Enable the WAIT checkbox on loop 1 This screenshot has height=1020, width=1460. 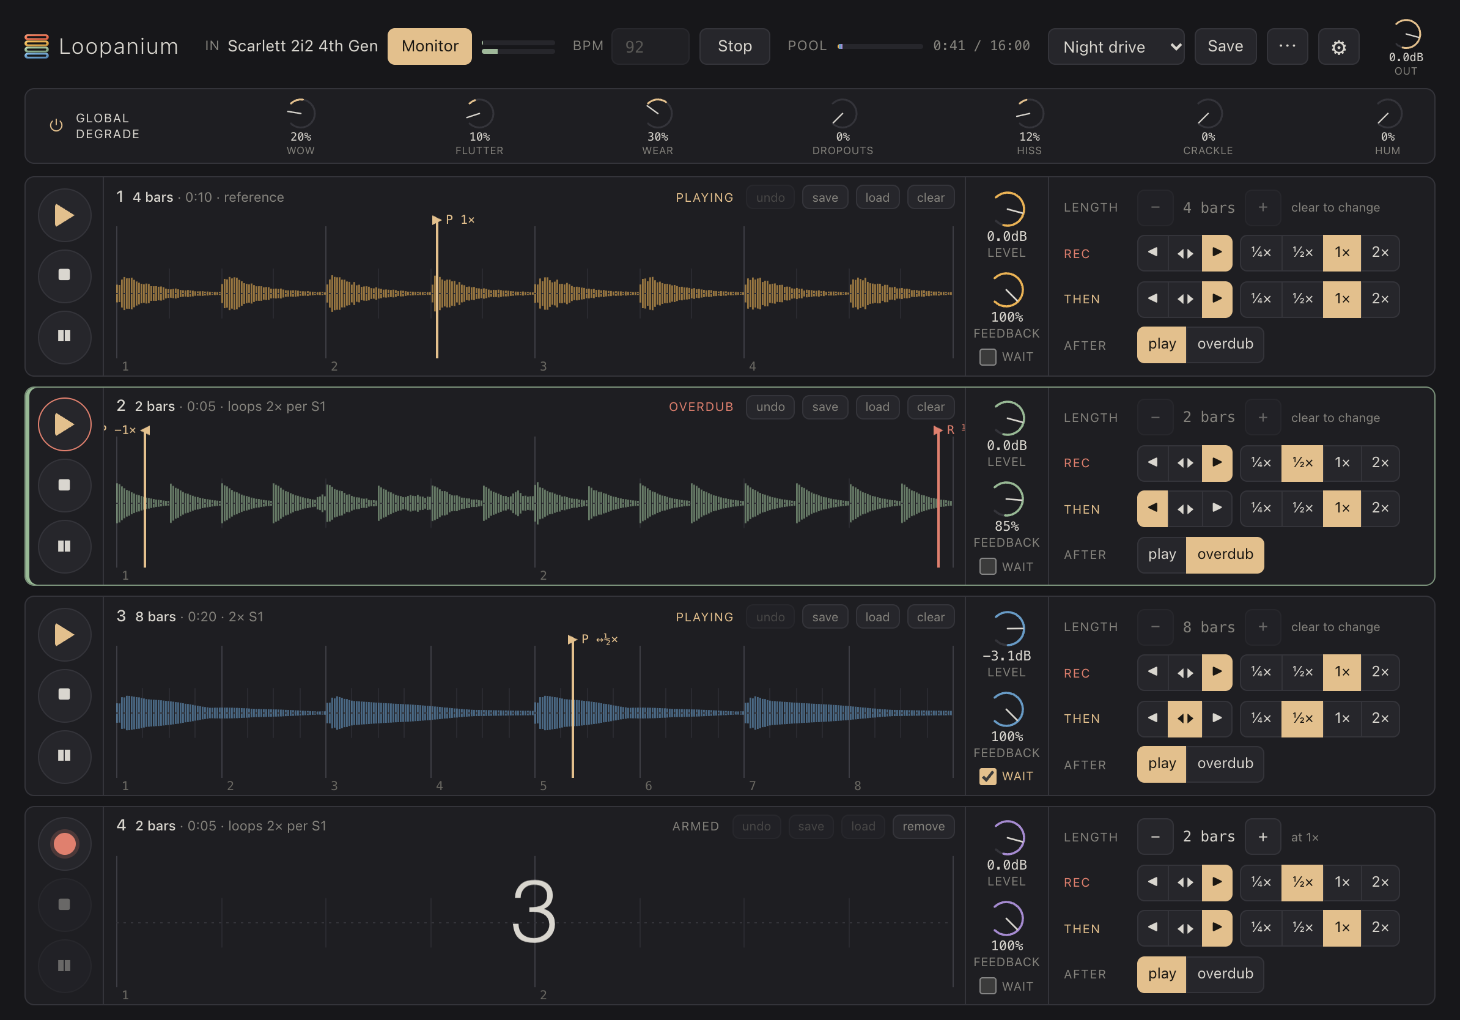pos(987,357)
